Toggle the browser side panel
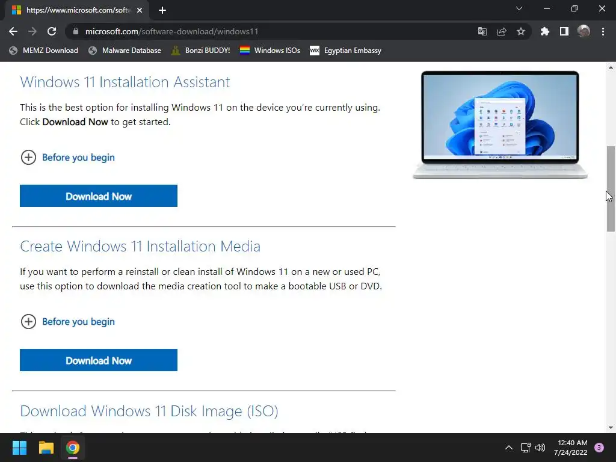 click(x=564, y=31)
